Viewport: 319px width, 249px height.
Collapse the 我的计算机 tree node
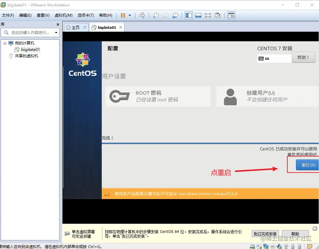coord(5,43)
